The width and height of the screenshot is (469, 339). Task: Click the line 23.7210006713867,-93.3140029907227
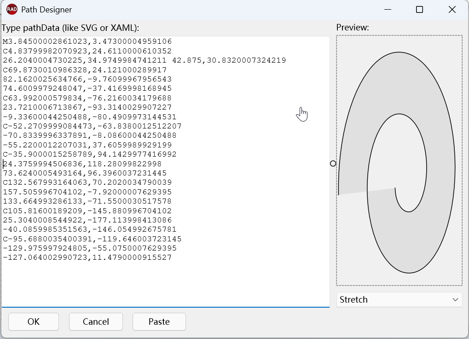(87, 107)
